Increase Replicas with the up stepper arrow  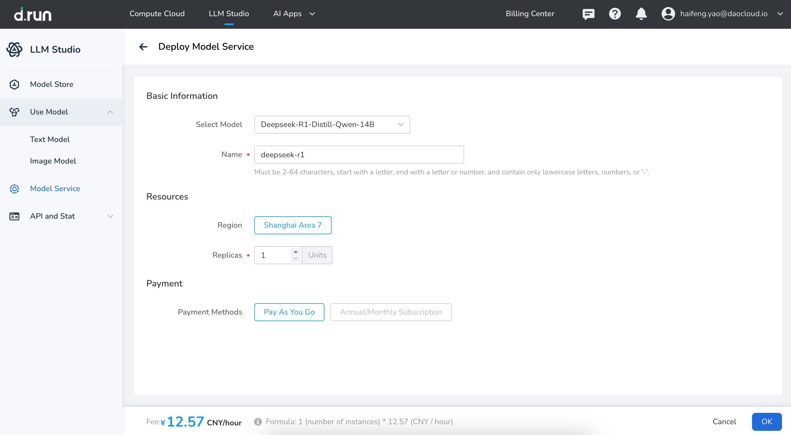295,252
